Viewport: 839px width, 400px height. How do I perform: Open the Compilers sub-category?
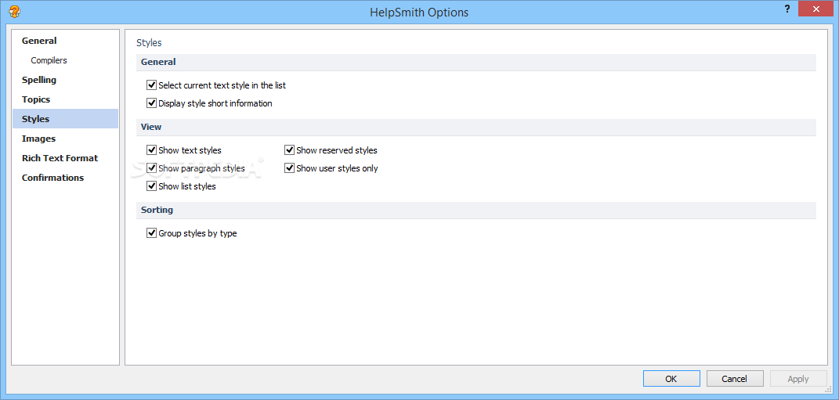(65, 60)
